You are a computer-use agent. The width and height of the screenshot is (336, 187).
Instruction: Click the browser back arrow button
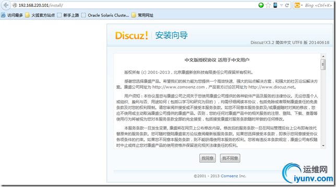tap(6, 5)
